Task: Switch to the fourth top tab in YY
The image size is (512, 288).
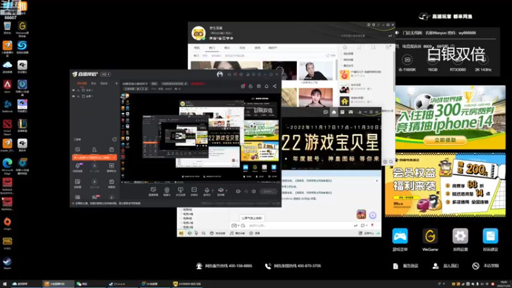Action: (243, 47)
